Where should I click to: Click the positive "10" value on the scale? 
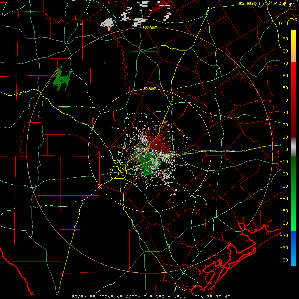click(x=285, y=137)
